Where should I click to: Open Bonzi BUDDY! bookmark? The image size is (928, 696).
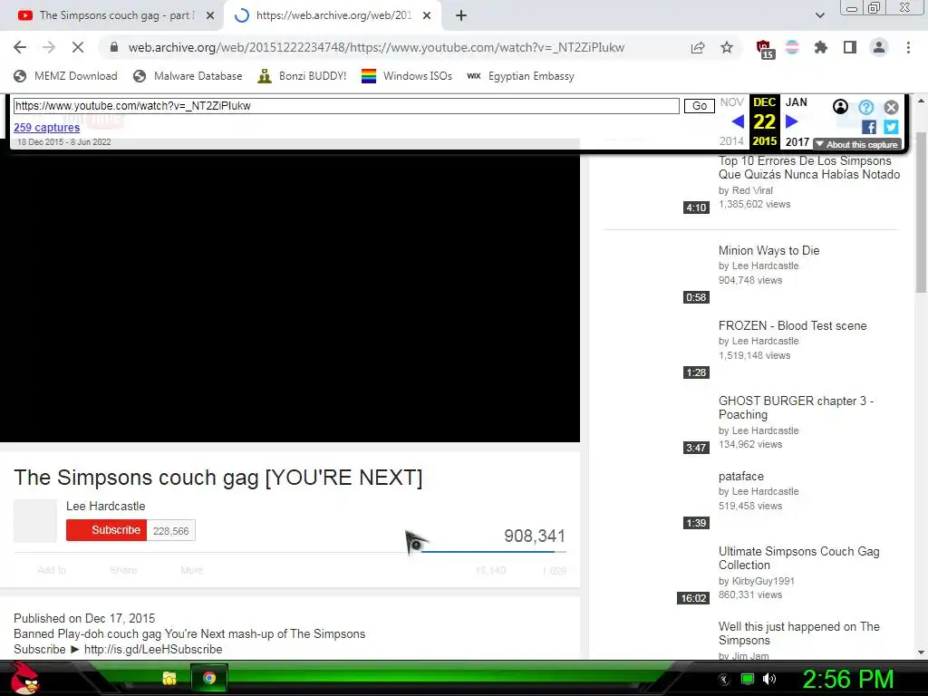click(303, 76)
